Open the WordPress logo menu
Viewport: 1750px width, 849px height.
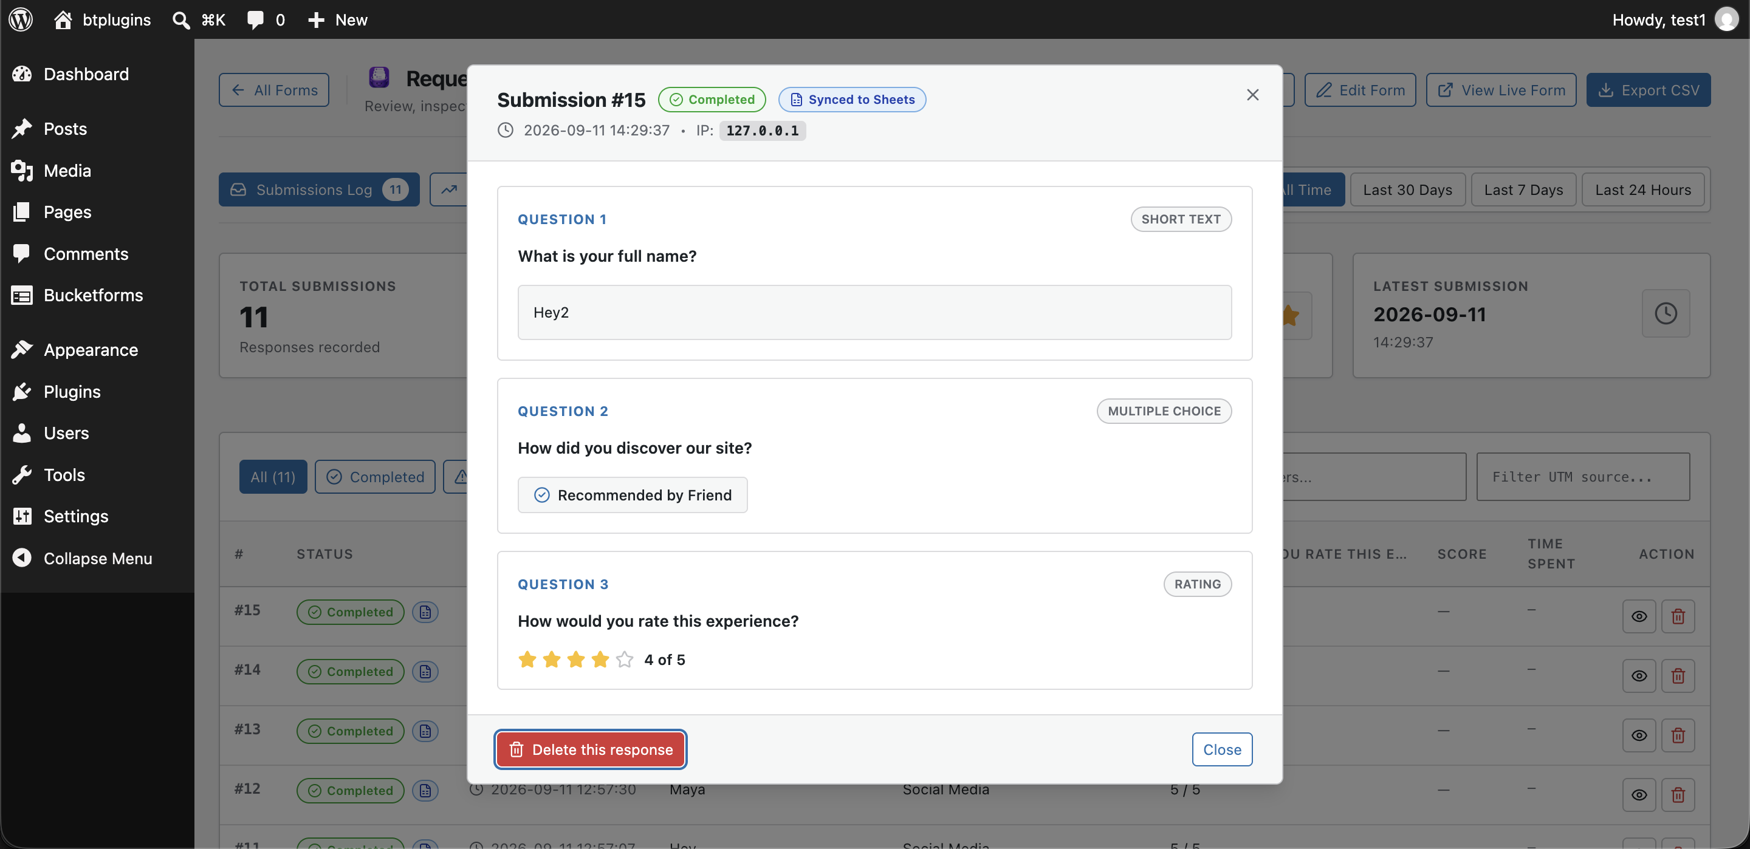[21, 19]
